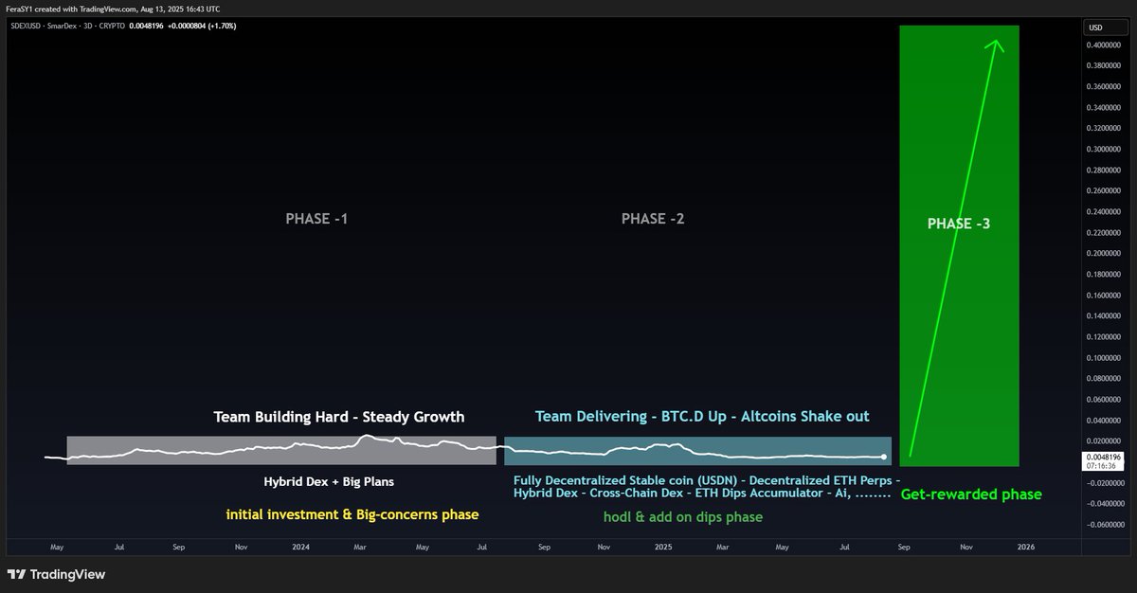1137x593 pixels.
Task: Click the 'Get-rewarded phase' annotation
Action: point(971,494)
